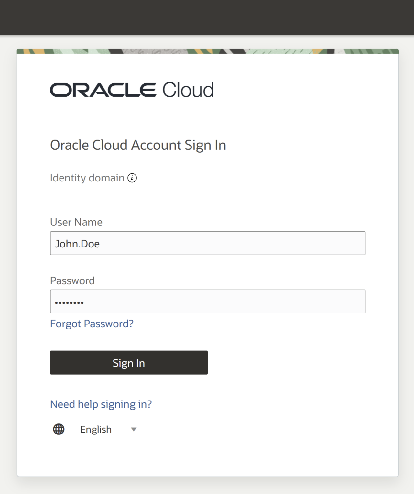414x494 pixels.
Task: Click into the Password field
Action: [208, 302]
